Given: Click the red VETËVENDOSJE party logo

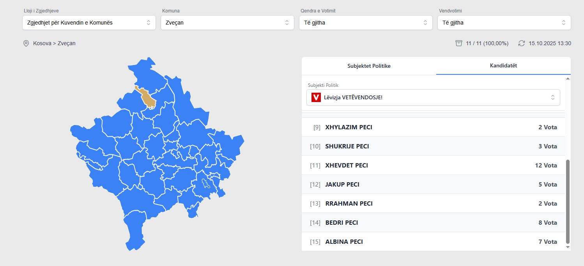Looking at the screenshot, I should click(316, 97).
